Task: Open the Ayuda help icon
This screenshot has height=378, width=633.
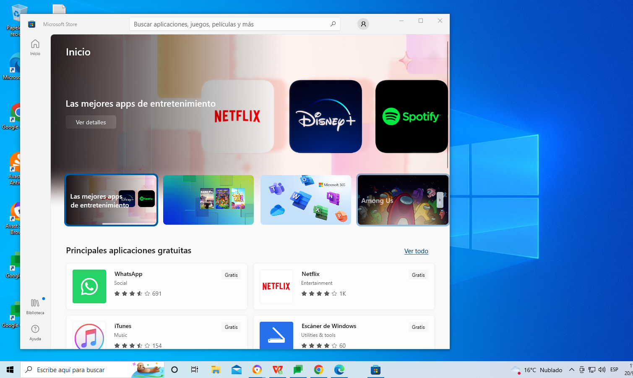Action: (35, 332)
